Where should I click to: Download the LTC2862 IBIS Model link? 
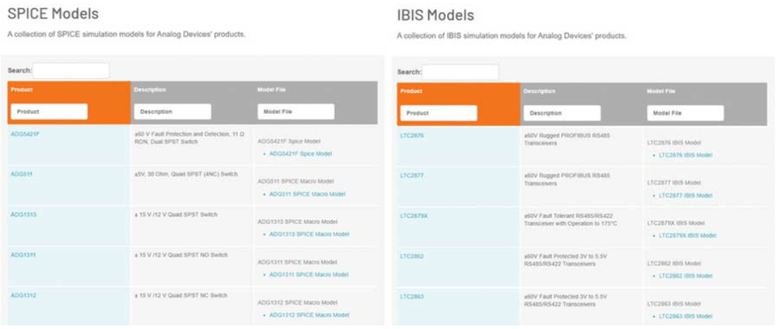pyautogui.click(x=686, y=276)
